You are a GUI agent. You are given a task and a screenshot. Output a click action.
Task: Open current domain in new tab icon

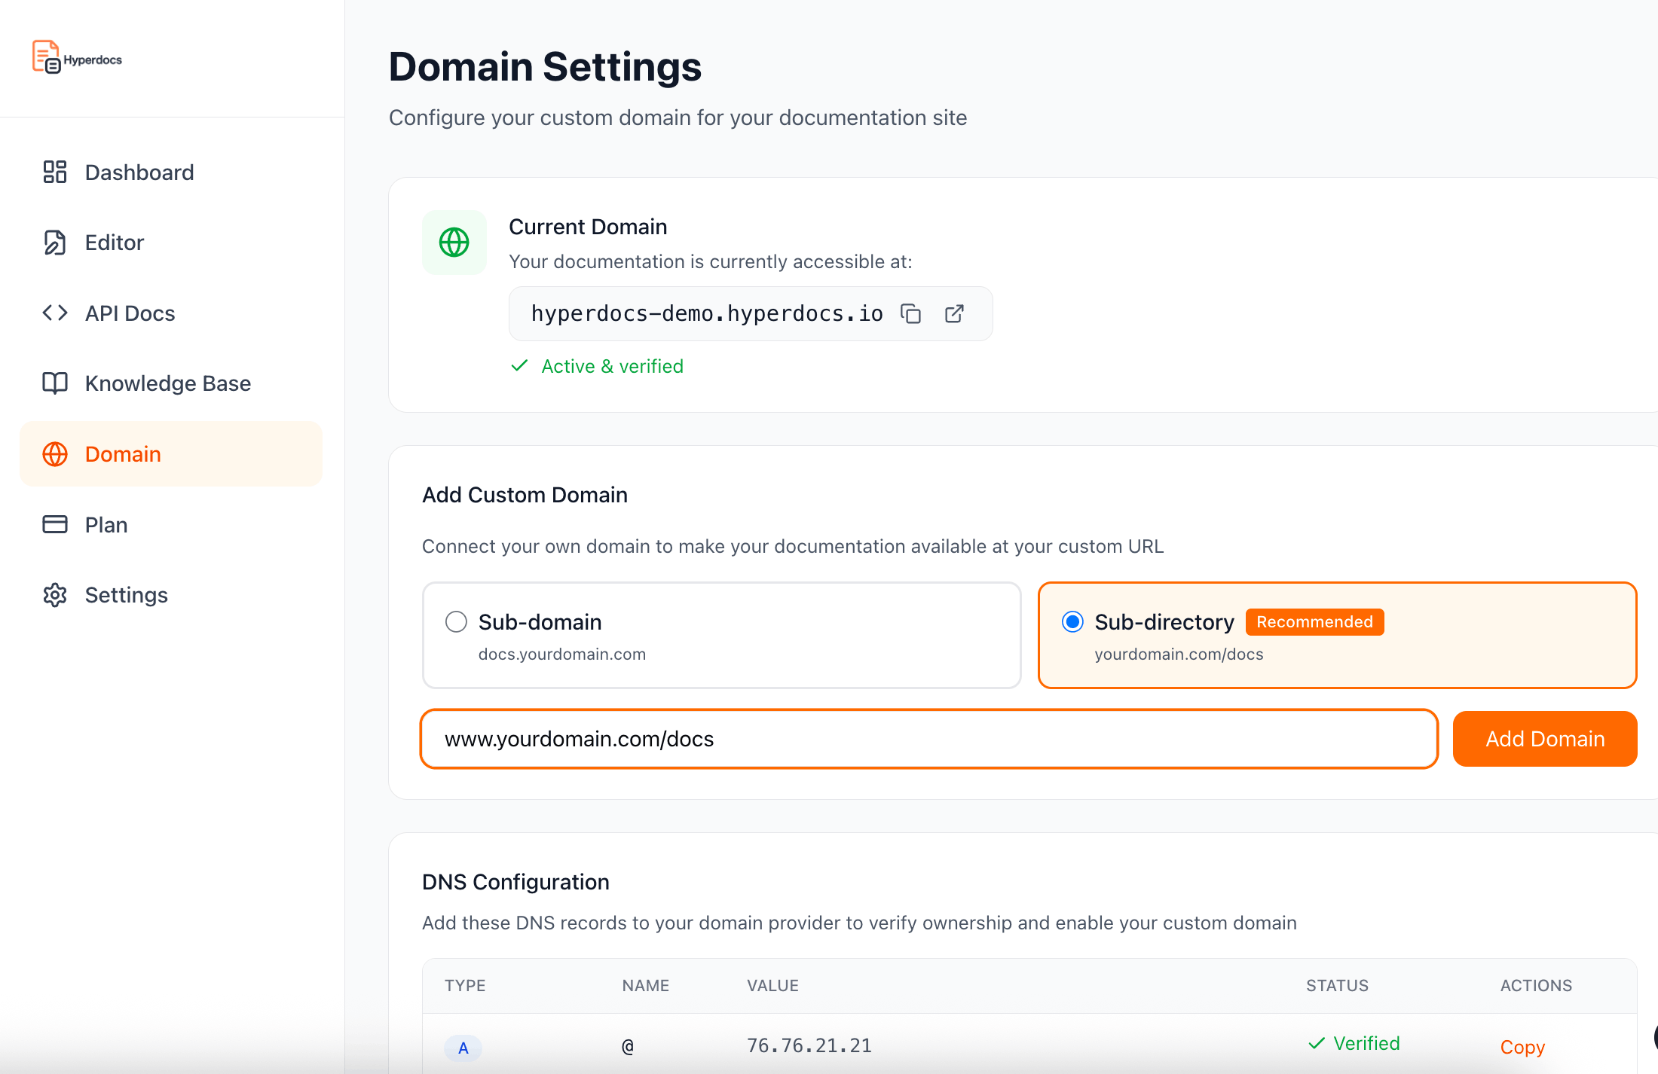coord(954,313)
